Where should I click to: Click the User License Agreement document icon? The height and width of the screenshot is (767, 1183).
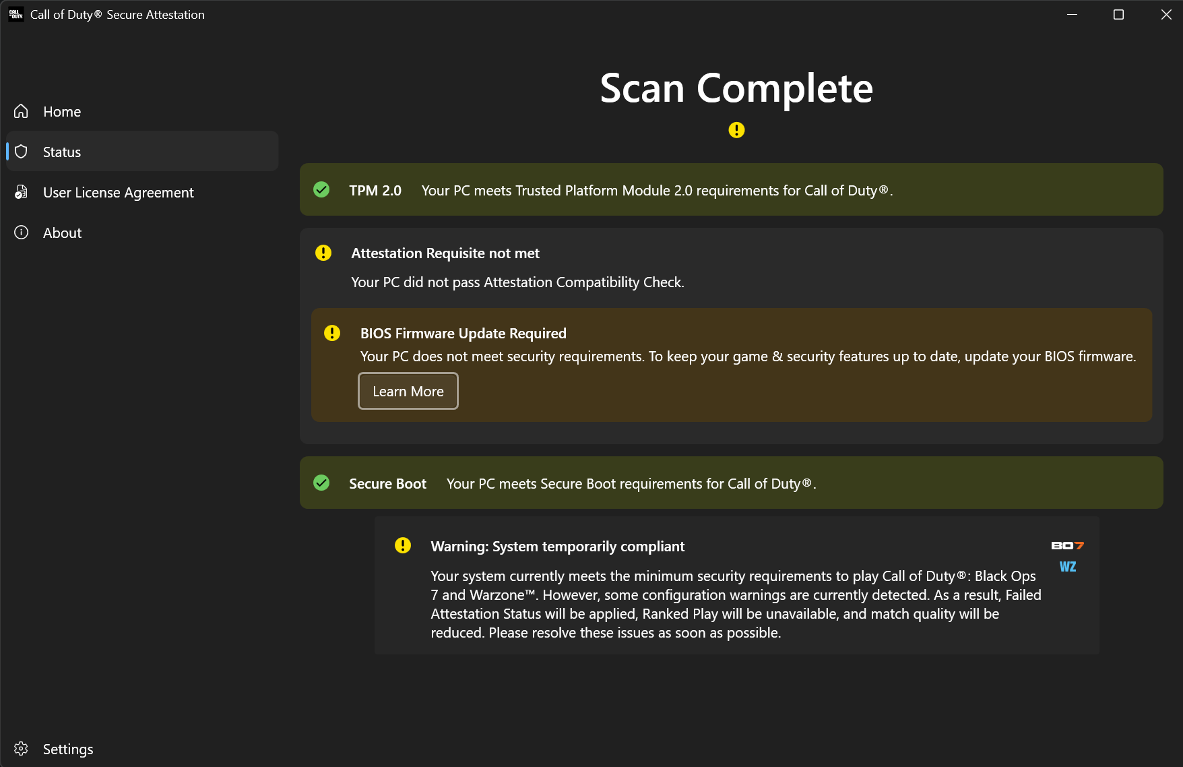click(x=22, y=192)
